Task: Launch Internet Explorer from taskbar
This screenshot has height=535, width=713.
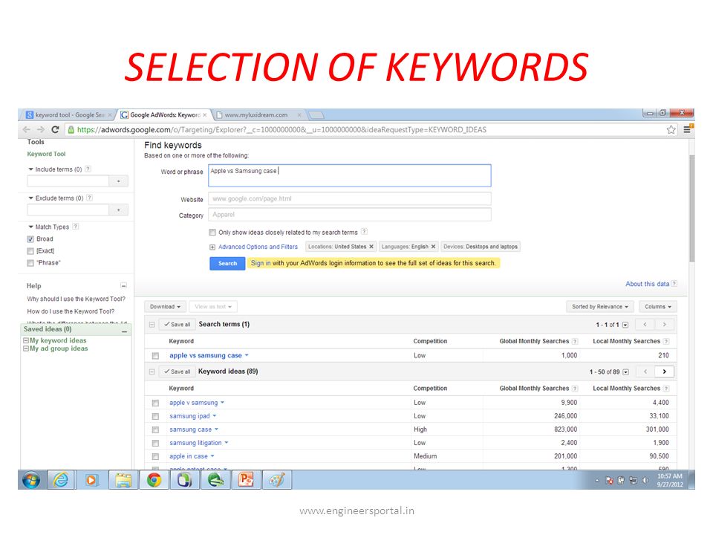Action: pos(61,480)
